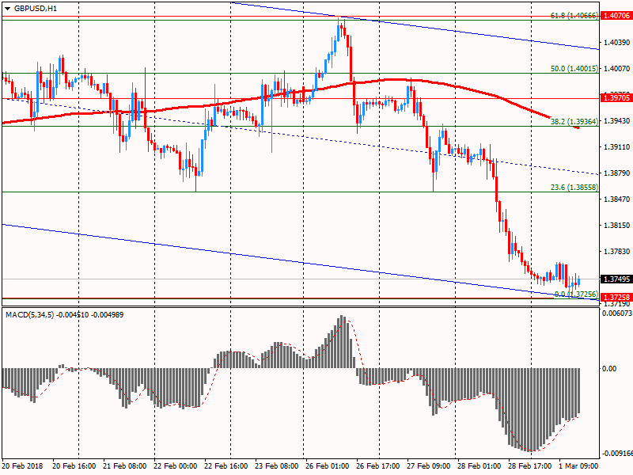Click the red 1.39705 price tag
This screenshot has height=475, width=633.
pos(616,98)
